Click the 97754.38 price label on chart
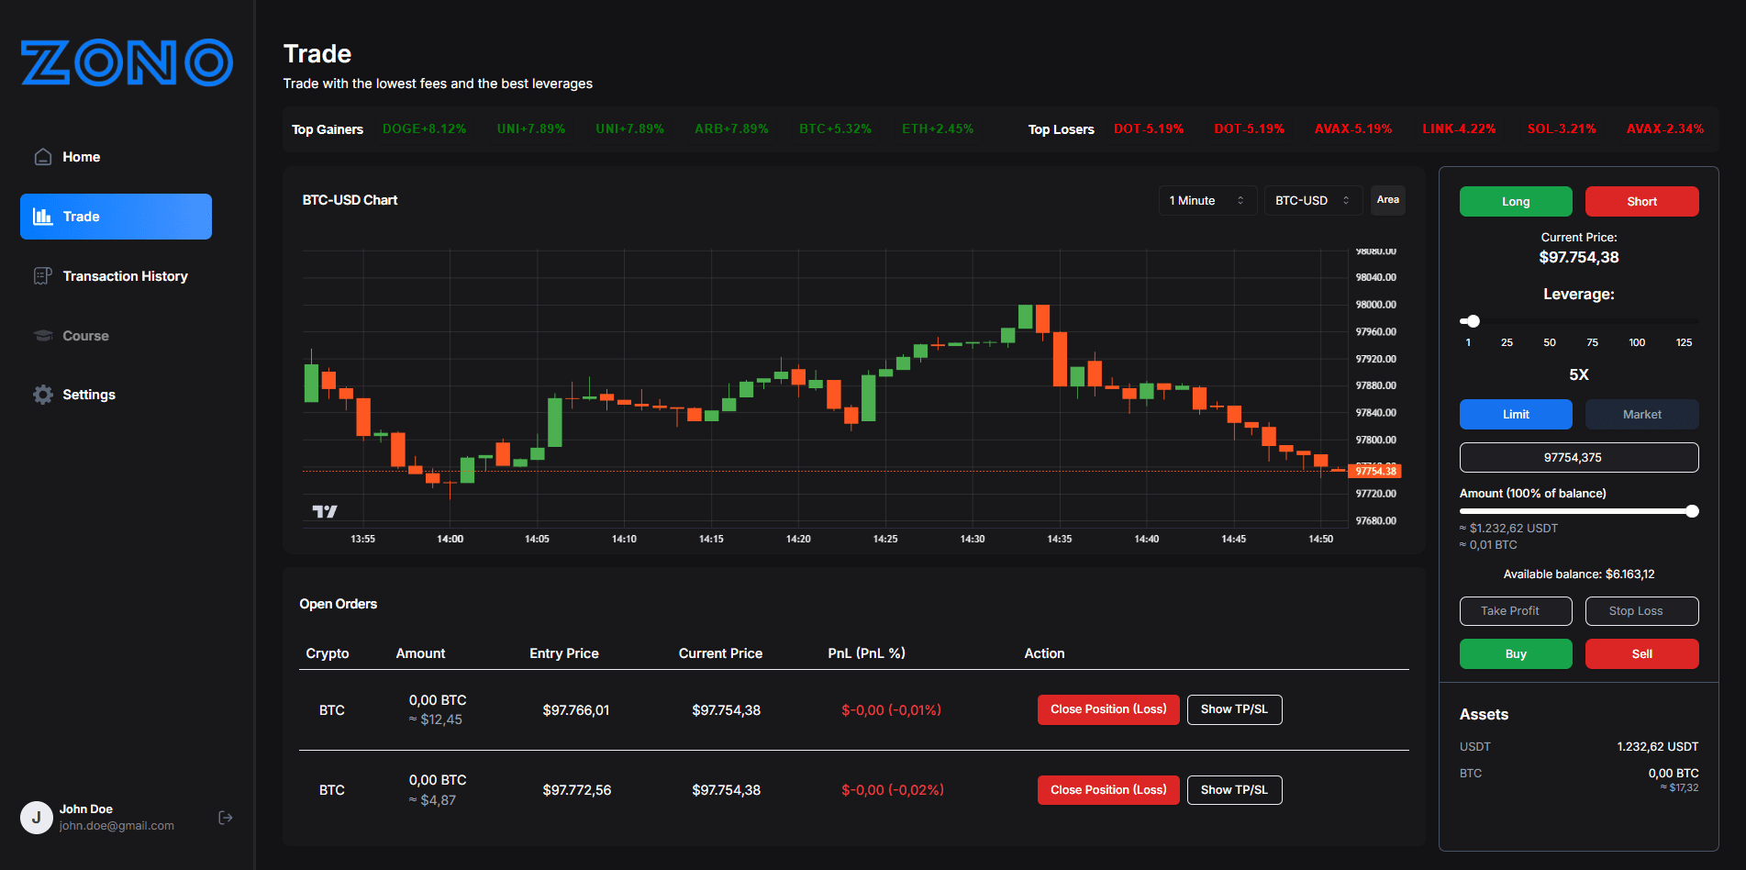 [x=1375, y=471]
